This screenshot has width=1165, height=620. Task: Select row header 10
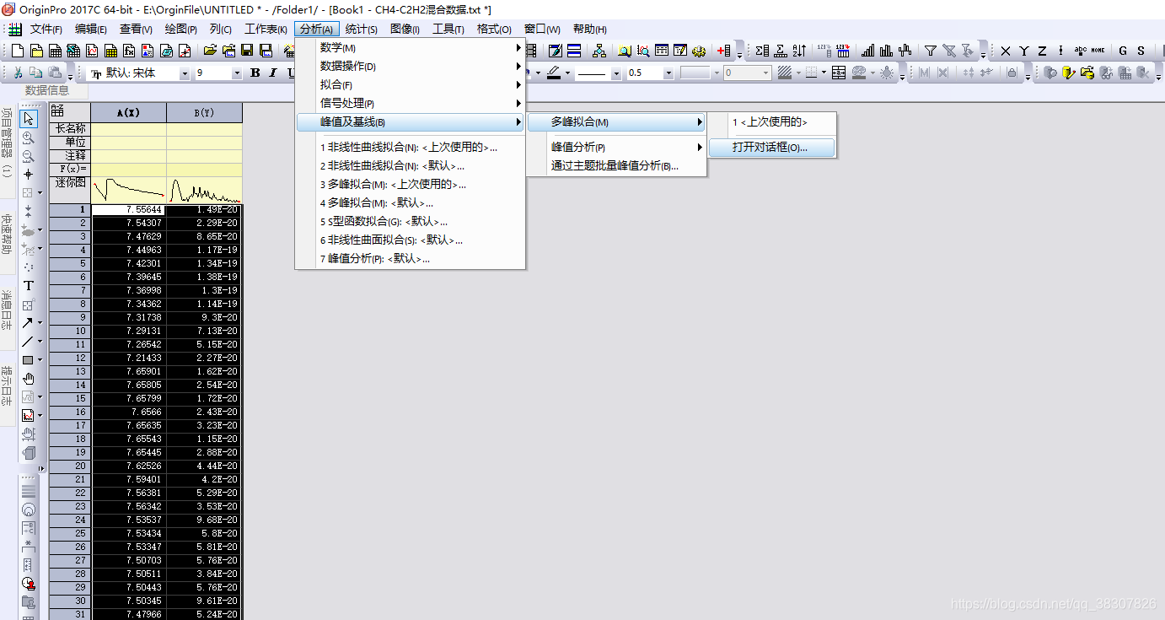70,331
